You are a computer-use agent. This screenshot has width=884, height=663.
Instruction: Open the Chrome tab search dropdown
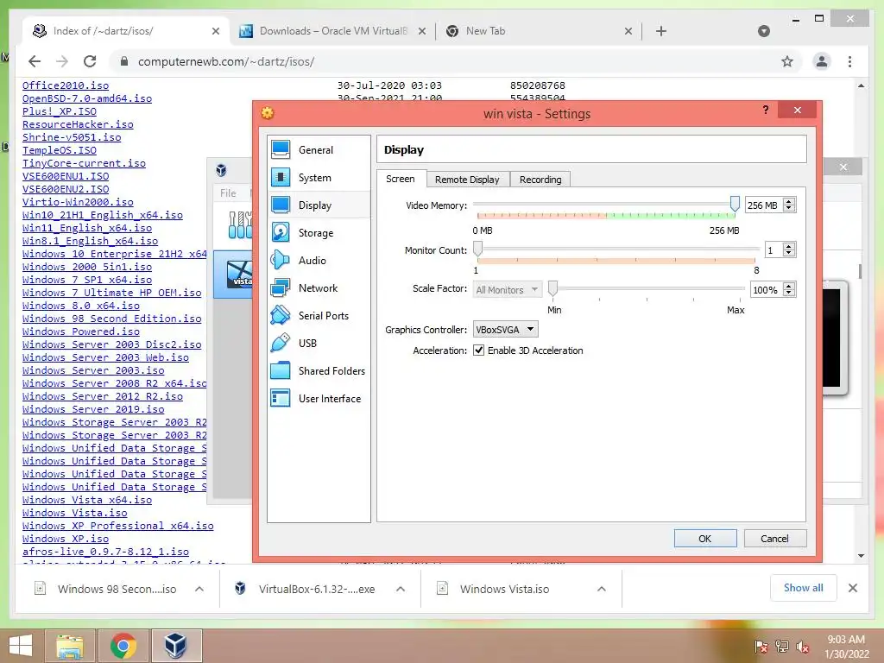point(764,31)
